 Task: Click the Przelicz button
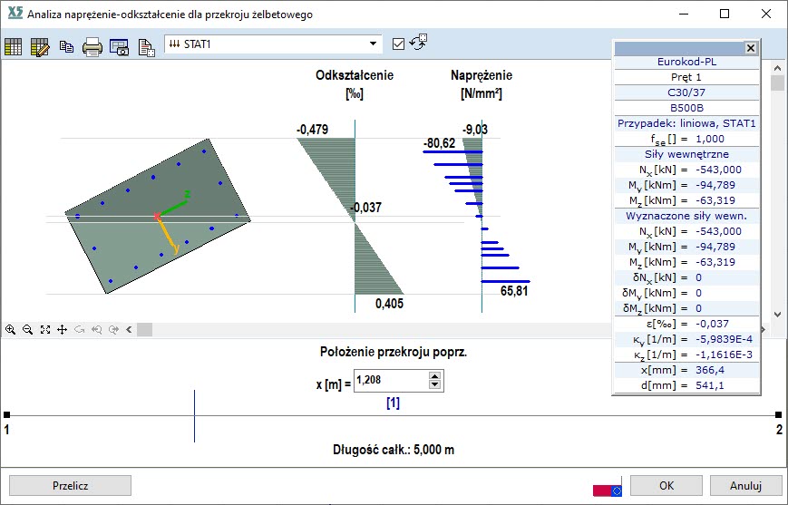coord(71,485)
